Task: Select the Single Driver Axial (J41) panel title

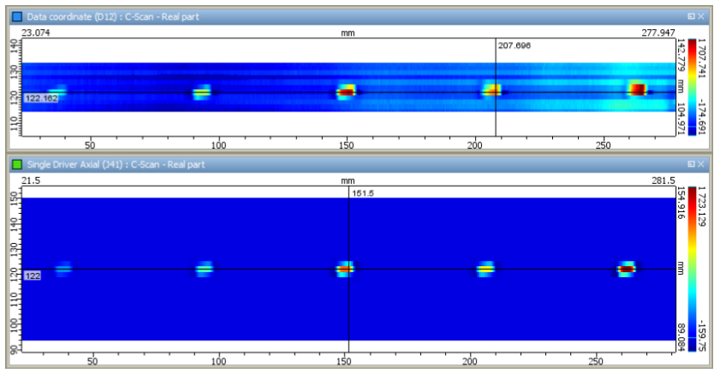Action: click(116, 164)
